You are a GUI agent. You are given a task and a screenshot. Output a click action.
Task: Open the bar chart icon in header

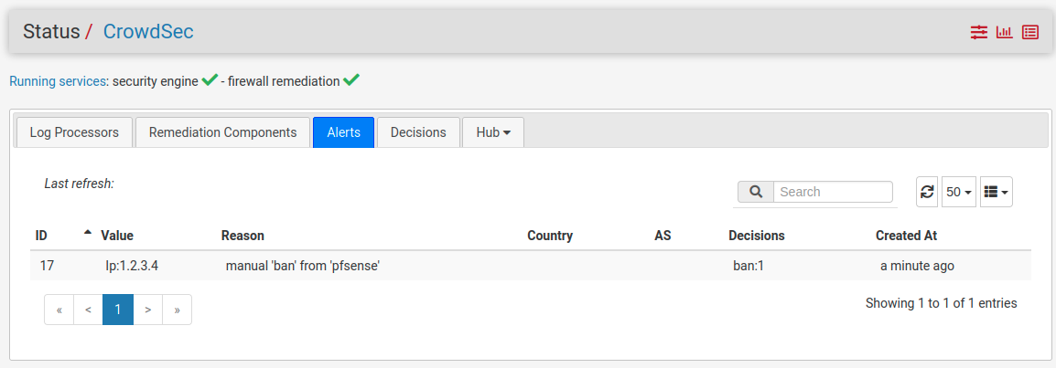coord(1005,32)
